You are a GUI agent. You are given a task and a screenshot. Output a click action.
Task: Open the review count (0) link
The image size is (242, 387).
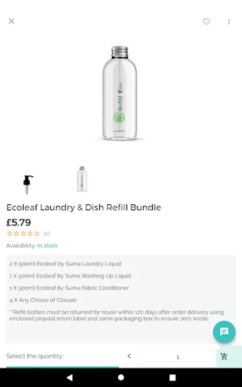point(46,233)
